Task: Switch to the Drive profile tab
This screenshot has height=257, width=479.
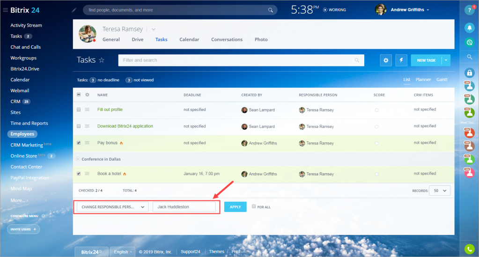Action: 138,39
